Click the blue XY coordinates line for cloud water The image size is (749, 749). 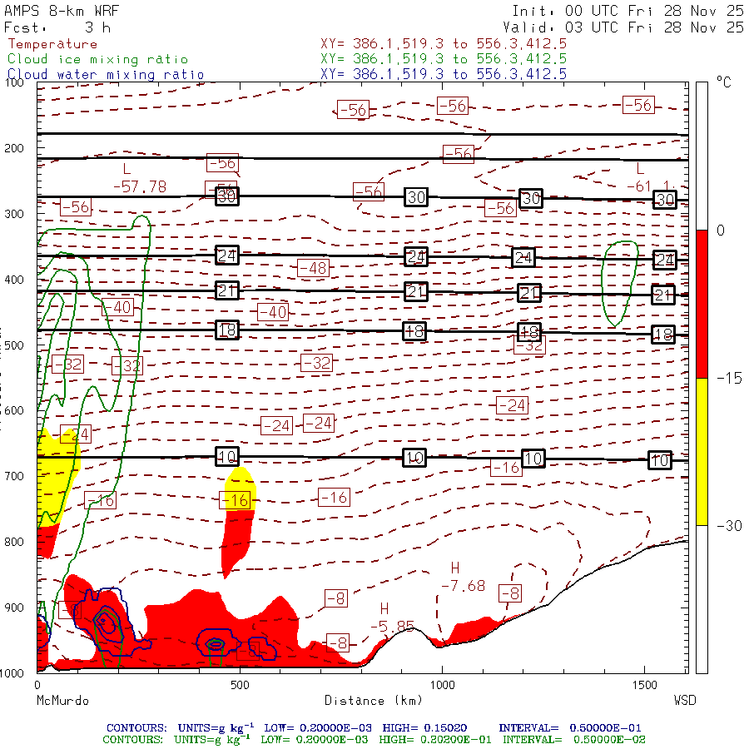[x=444, y=74]
